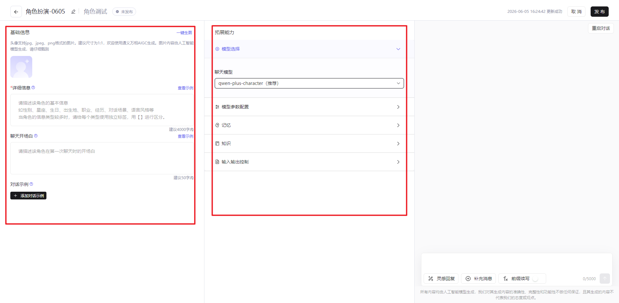
Task: Click the 知识 book icon
Action: click(x=217, y=143)
